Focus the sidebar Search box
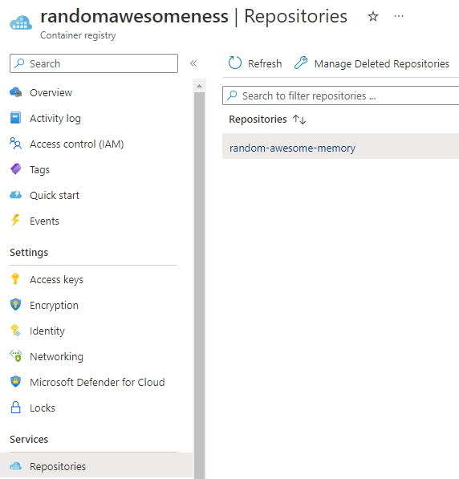459x479 pixels. (x=94, y=63)
